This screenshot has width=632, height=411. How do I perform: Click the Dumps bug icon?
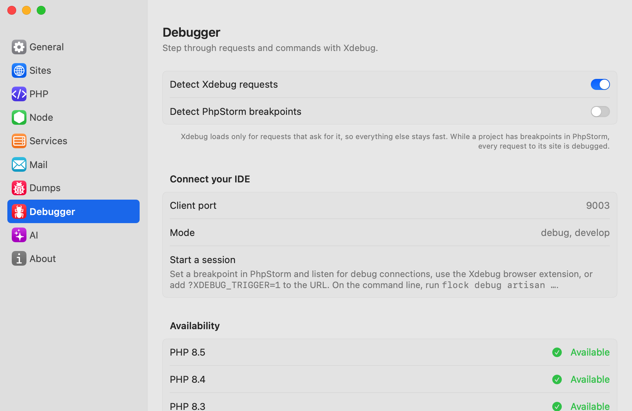pyautogui.click(x=19, y=188)
